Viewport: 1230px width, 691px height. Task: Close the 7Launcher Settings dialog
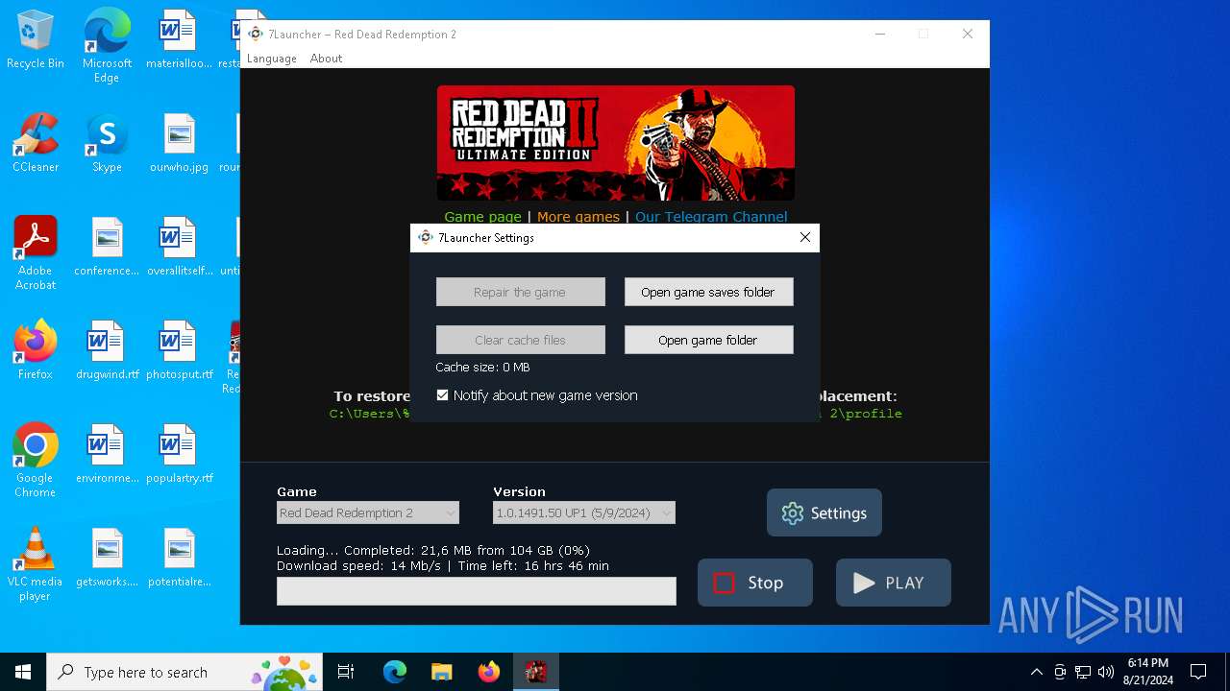(805, 238)
